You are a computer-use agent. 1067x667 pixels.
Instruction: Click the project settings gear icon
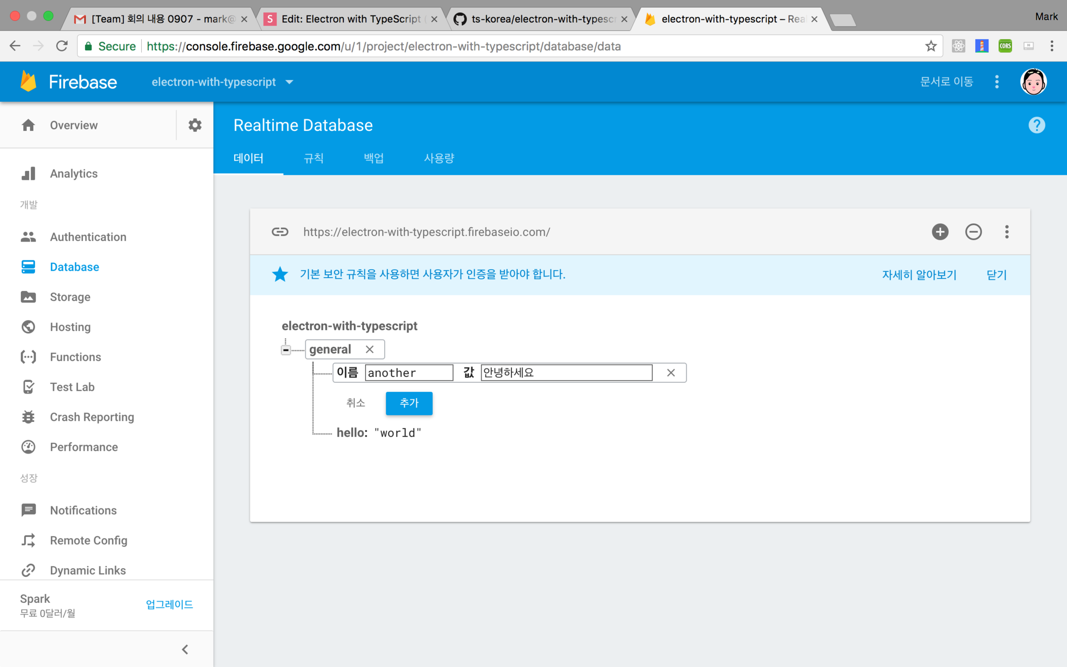[195, 125]
